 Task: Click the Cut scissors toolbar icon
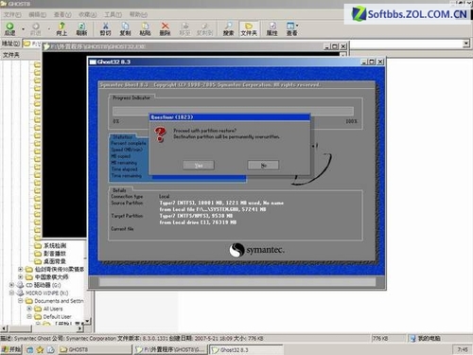tap(105, 28)
